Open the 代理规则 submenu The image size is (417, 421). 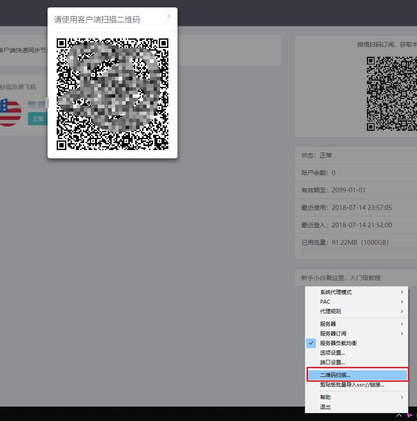[356, 311]
